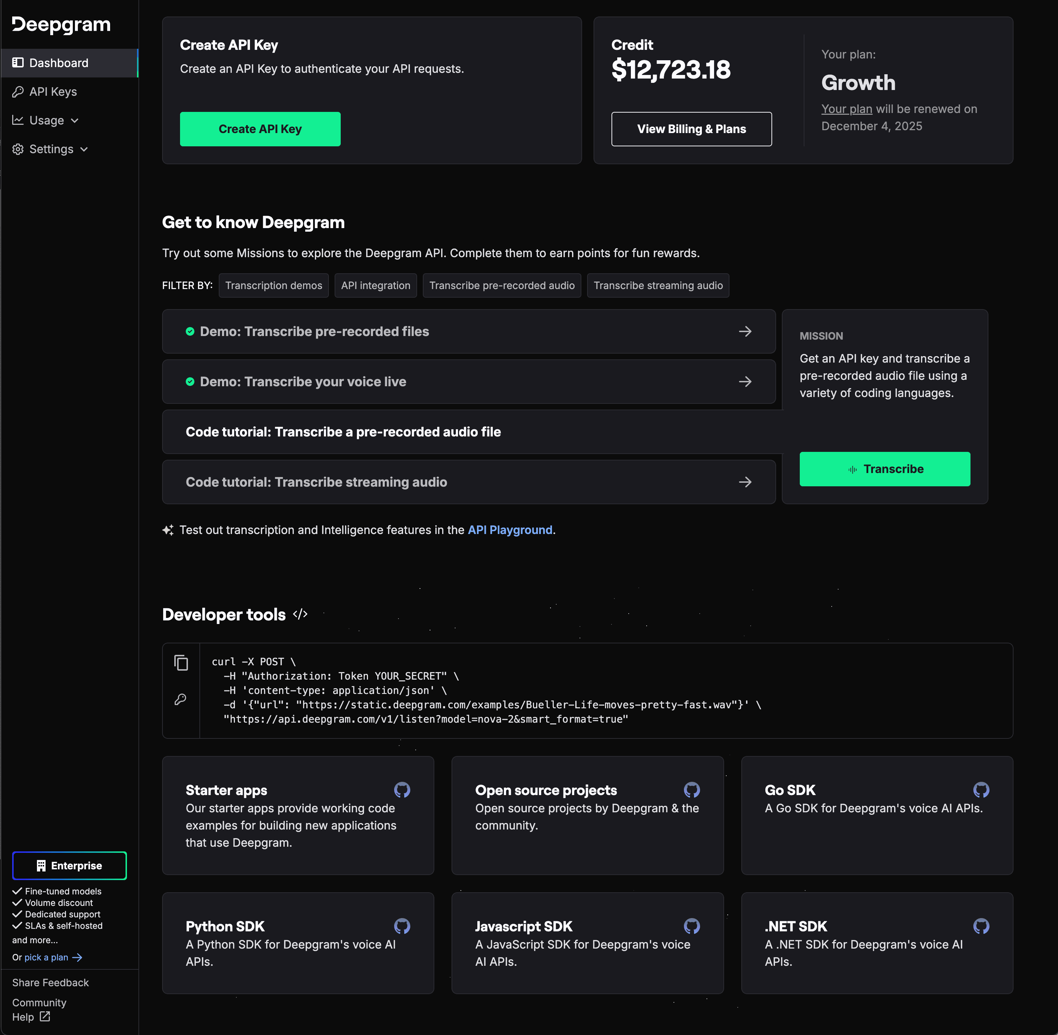Click the curl -X POST code line
The height and width of the screenshot is (1035, 1058).
pos(254,662)
